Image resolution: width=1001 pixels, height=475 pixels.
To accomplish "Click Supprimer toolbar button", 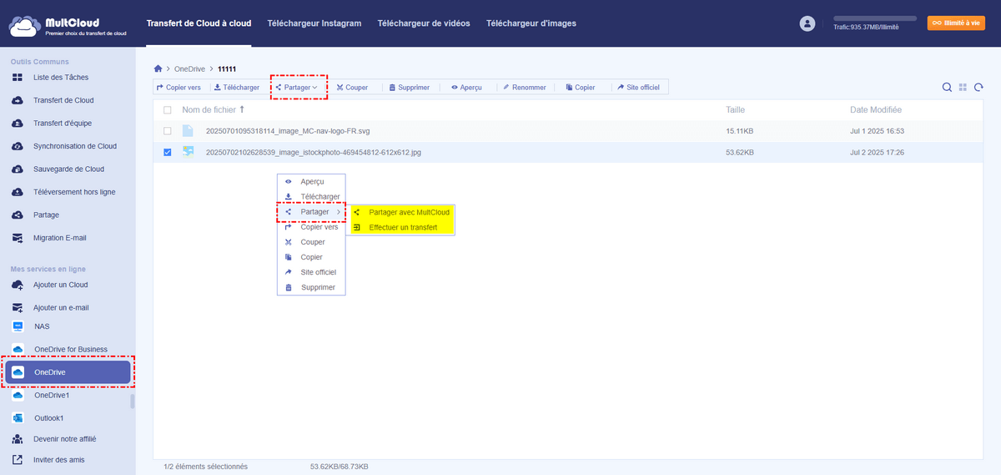I will tap(410, 87).
